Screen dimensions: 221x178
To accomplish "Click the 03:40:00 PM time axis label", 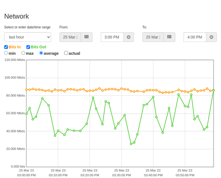I will point(153,175).
